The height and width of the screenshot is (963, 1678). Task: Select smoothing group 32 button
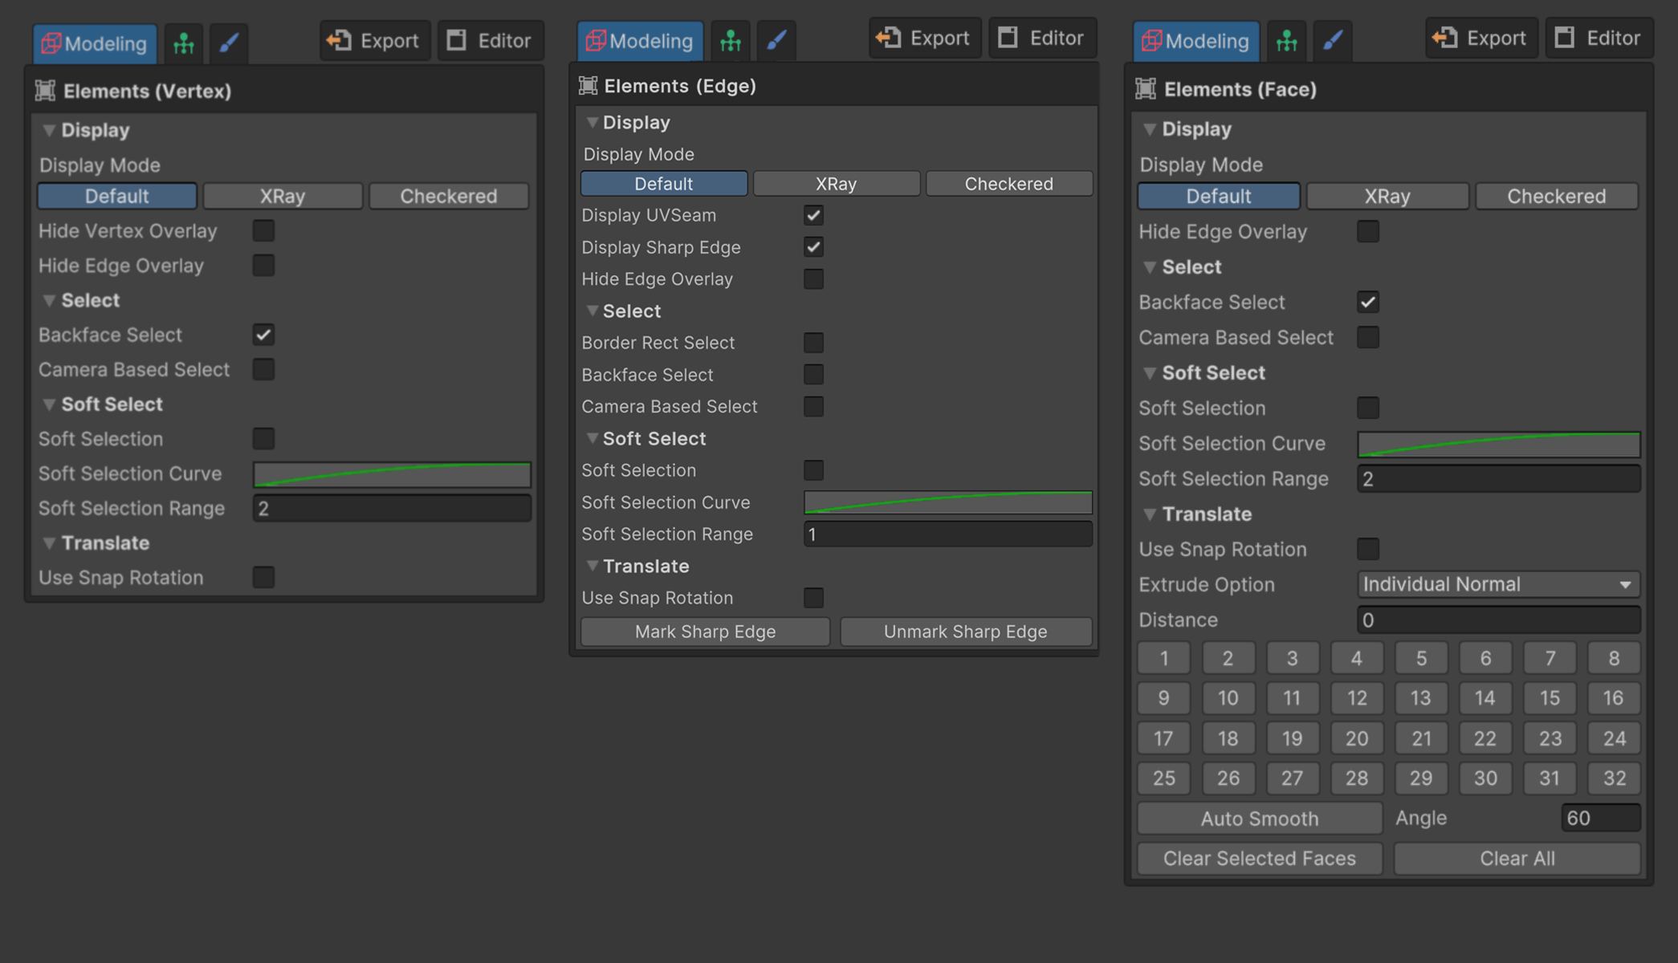point(1614,778)
